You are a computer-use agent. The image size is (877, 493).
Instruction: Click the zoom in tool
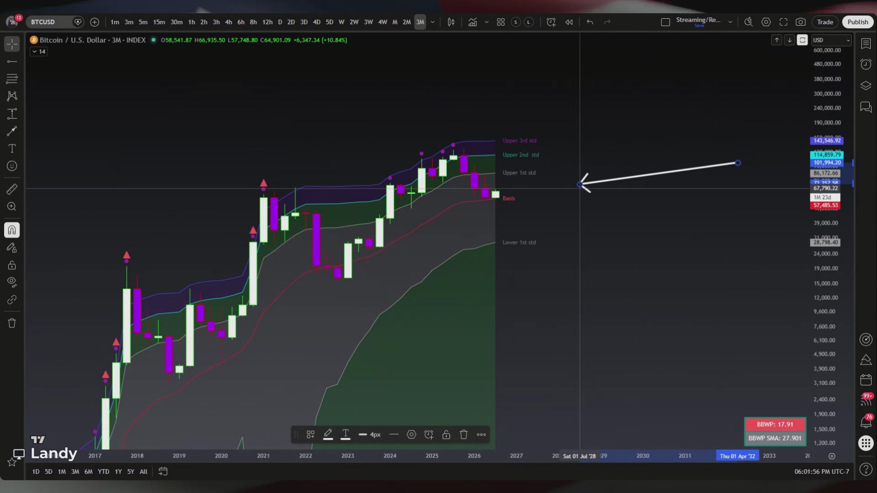click(12, 206)
